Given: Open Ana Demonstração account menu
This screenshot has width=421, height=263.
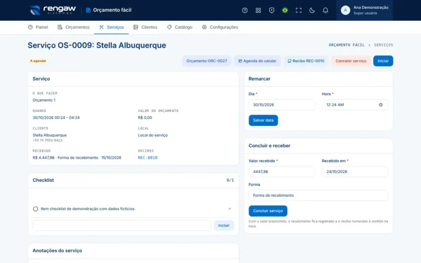Looking at the screenshot, I should (x=365, y=10).
